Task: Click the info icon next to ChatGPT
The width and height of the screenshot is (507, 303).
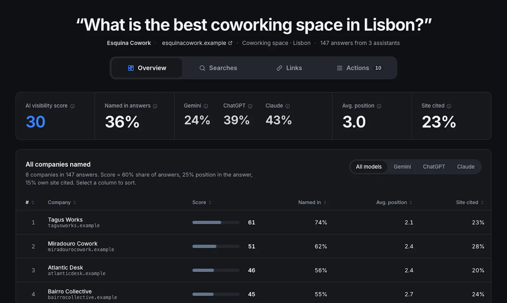Action: 250,106
